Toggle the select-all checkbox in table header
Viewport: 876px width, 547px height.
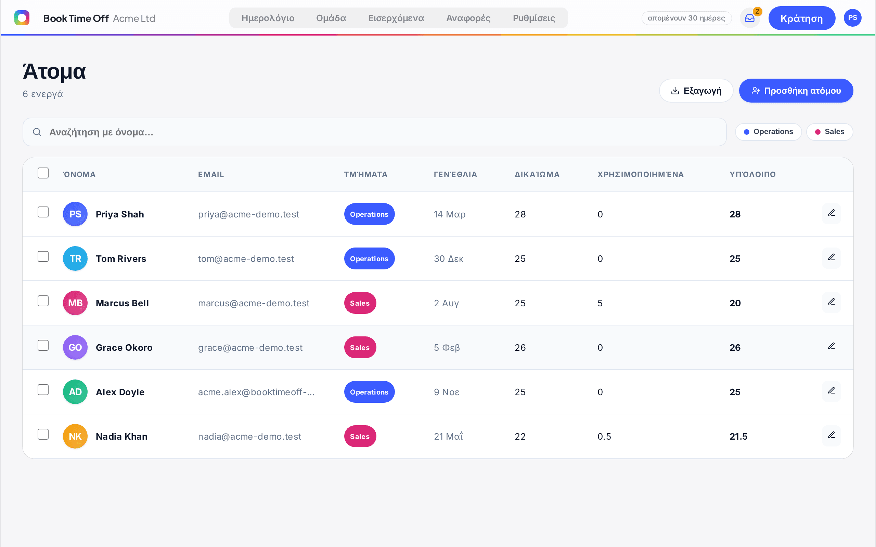43,173
